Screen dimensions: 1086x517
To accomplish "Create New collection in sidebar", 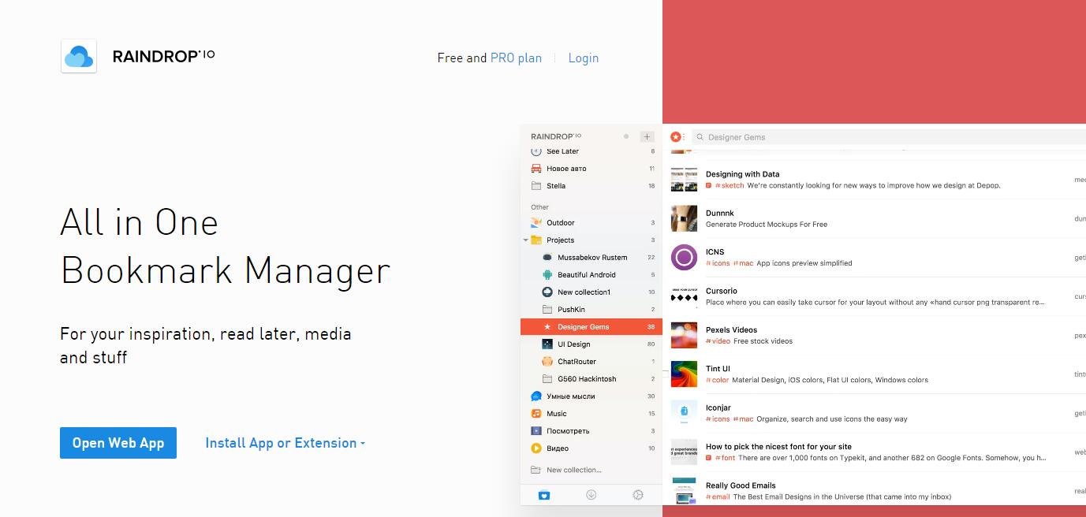I will tap(573, 471).
